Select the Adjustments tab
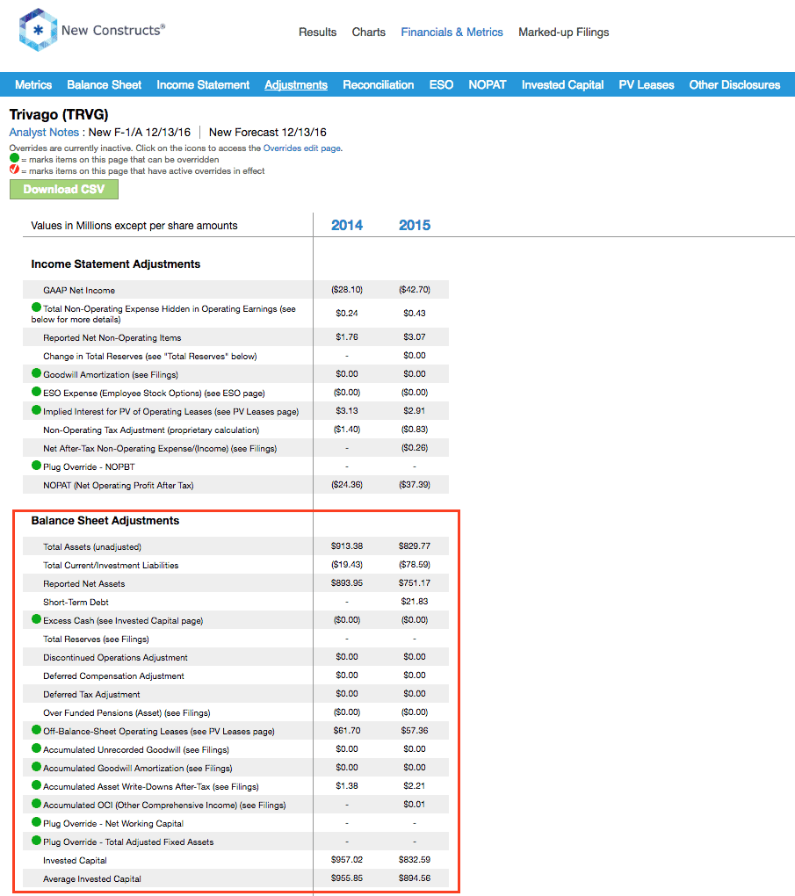795x896 pixels. (x=296, y=84)
